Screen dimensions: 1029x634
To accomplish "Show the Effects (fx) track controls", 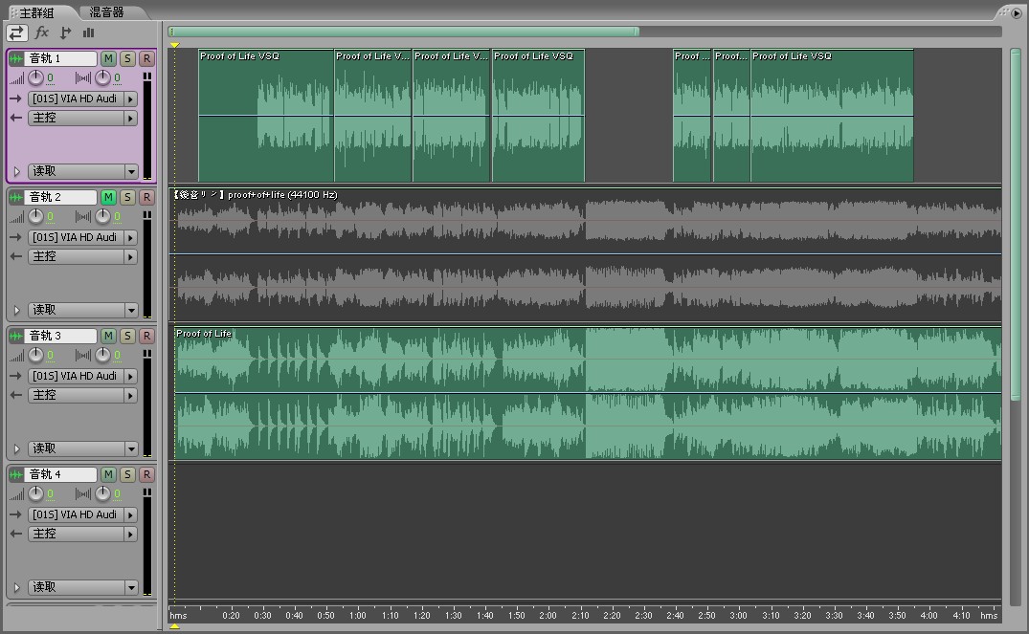I will (41, 33).
